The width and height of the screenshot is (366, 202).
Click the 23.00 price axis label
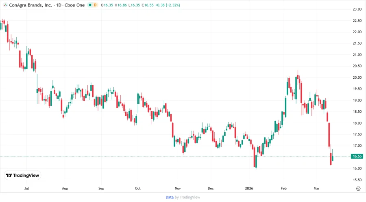(357, 9)
